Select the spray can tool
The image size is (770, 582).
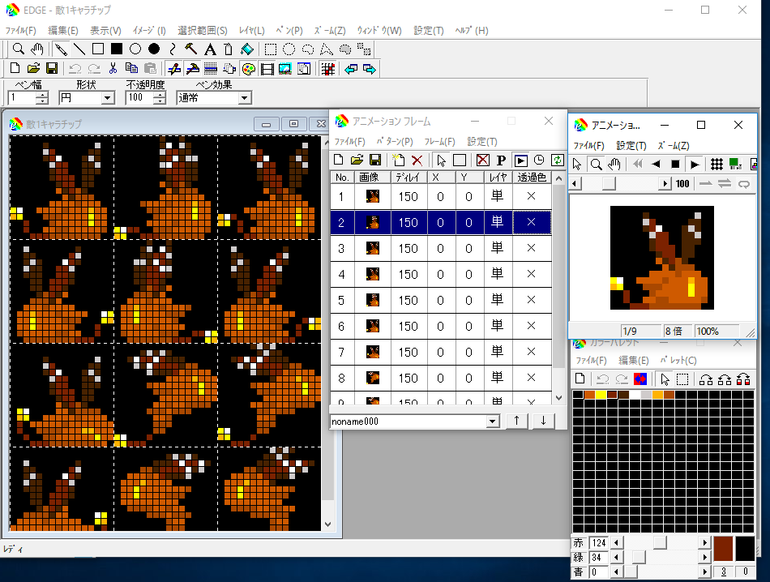(x=229, y=49)
